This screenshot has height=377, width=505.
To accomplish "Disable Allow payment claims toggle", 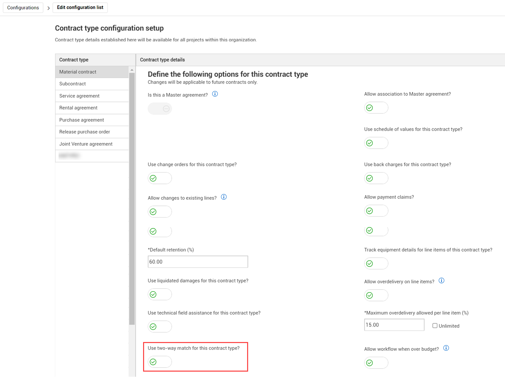I will coord(376,211).
